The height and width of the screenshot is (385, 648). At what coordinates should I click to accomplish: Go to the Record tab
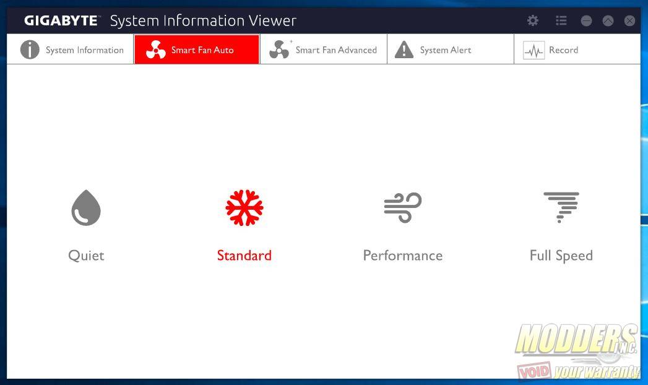[x=577, y=50]
